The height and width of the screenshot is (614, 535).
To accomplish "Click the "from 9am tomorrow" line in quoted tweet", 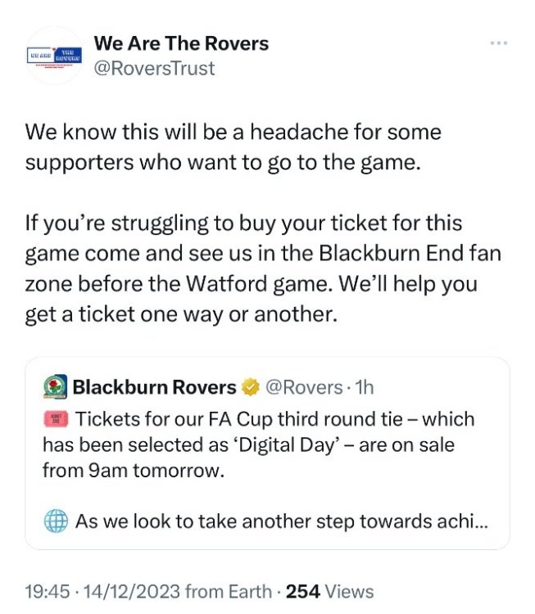I will pos(123,472).
